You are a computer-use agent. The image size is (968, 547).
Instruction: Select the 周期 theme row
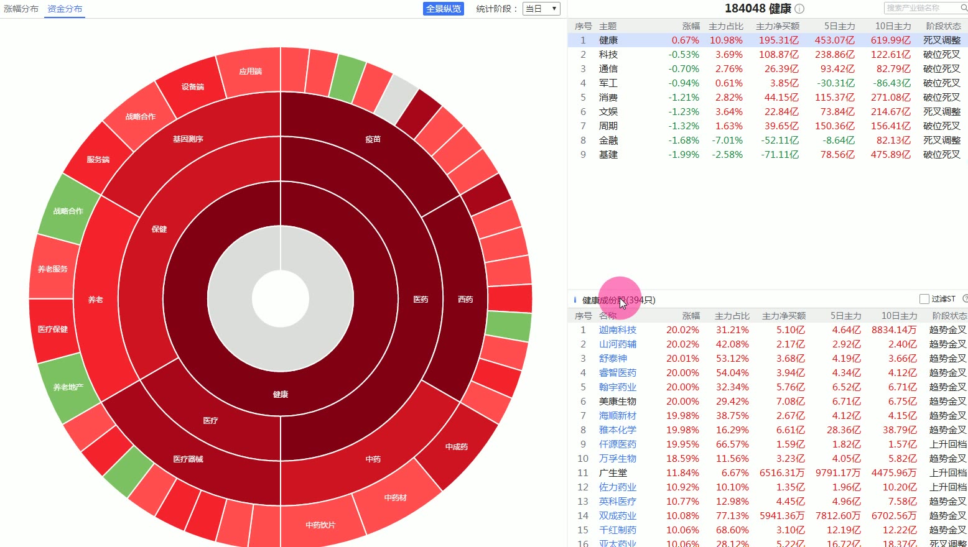pyautogui.click(x=768, y=126)
